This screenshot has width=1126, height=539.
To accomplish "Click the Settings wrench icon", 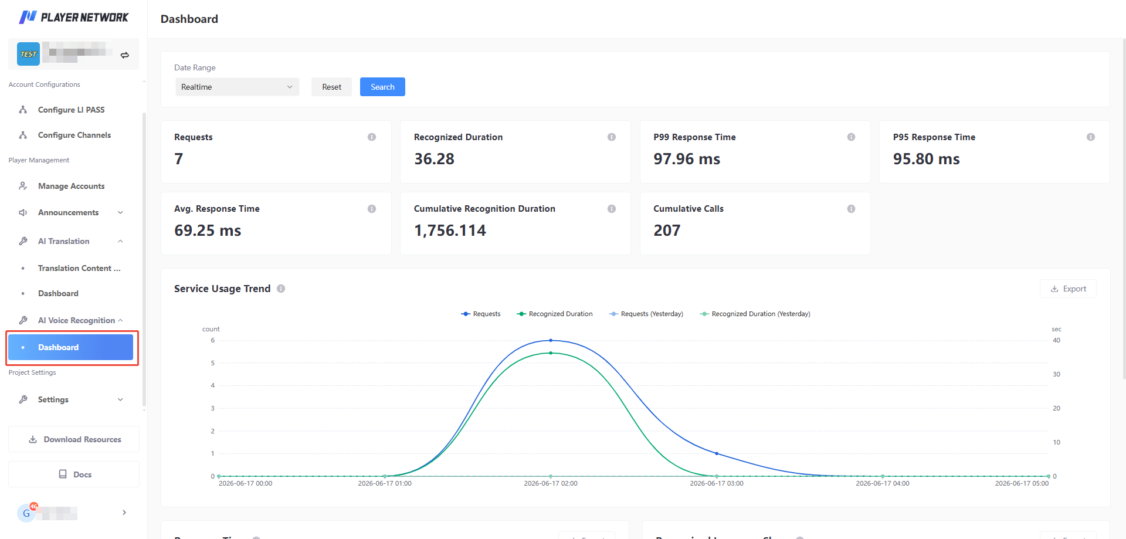I will tap(23, 399).
